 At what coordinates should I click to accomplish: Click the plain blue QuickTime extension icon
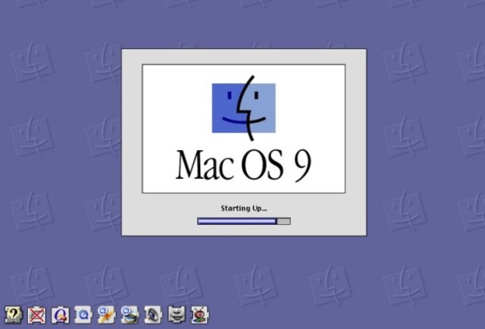[83, 315]
